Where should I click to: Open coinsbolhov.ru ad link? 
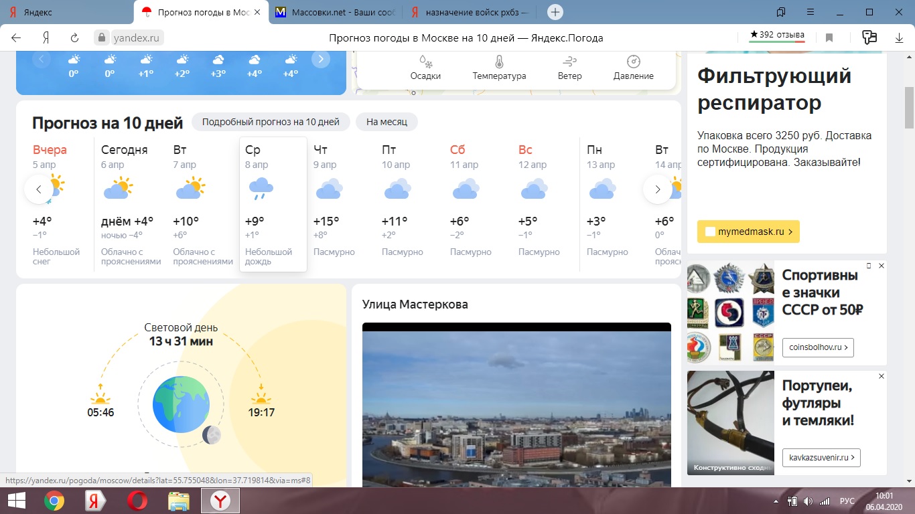pos(818,347)
